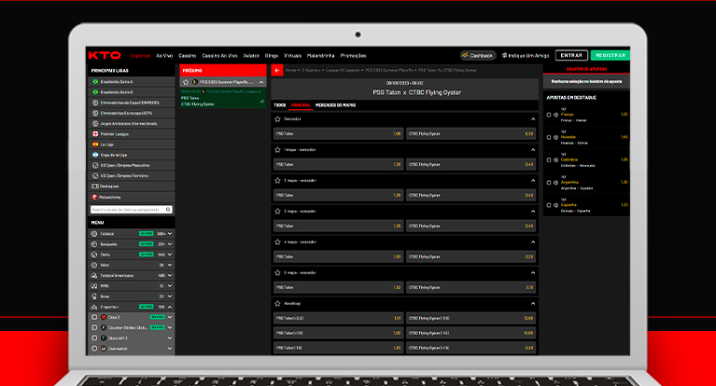Click the Brazil flag beside Brasileirão Série A
The height and width of the screenshot is (386, 716).
click(x=95, y=82)
